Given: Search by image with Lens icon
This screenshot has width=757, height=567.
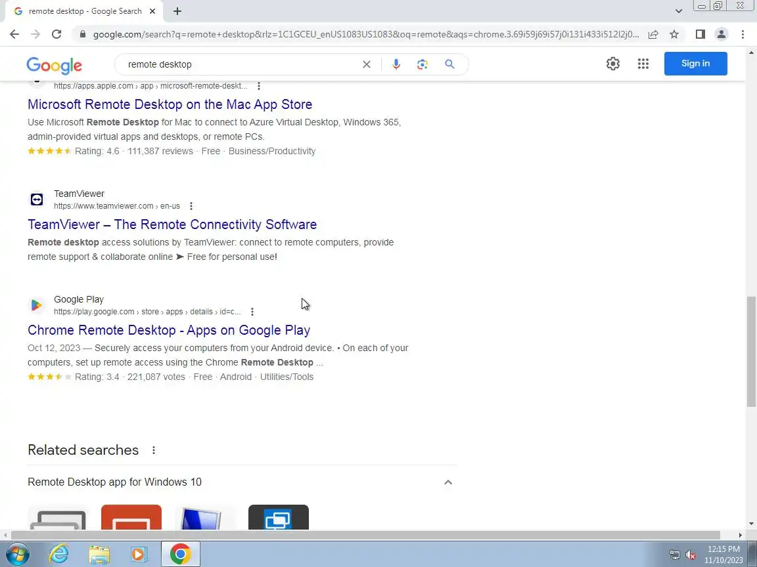Looking at the screenshot, I should point(423,64).
